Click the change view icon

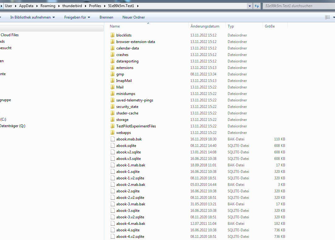pos(327,17)
